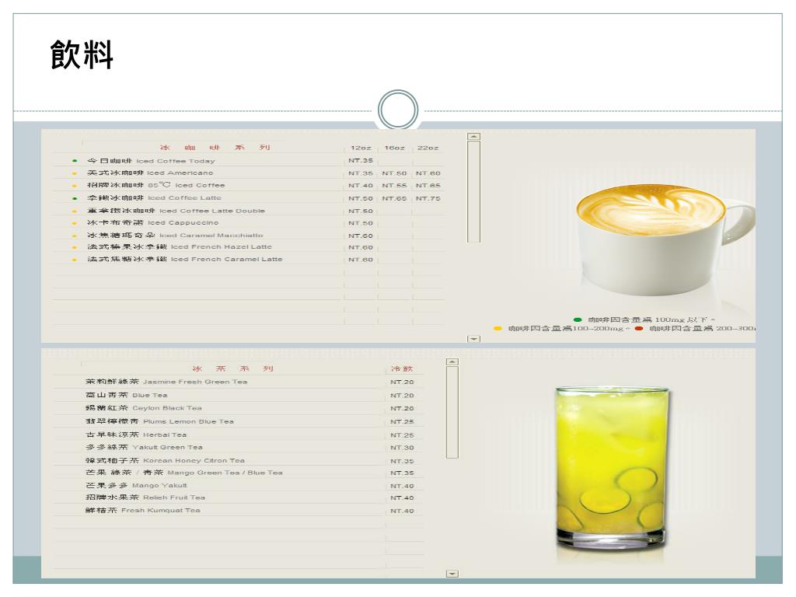Screen dimensions: 796x597
Task: Click the green bullet beside Iced Coffee Latte
Action: pyautogui.click(x=75, y=198)
